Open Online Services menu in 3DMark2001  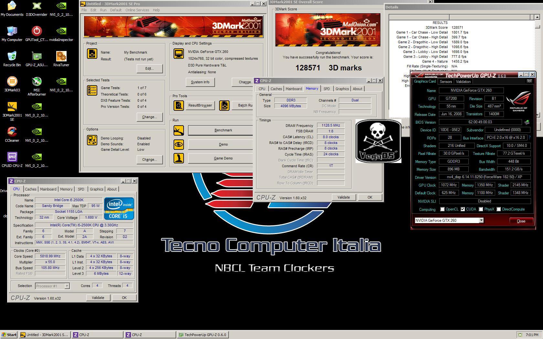click(137, 10)
